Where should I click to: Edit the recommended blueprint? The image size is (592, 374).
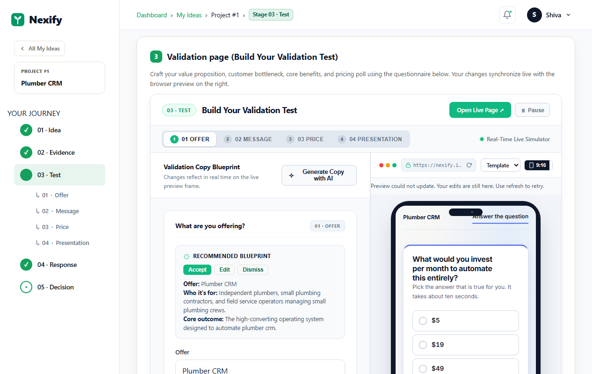pyautogui.click(x=224, y=270)
